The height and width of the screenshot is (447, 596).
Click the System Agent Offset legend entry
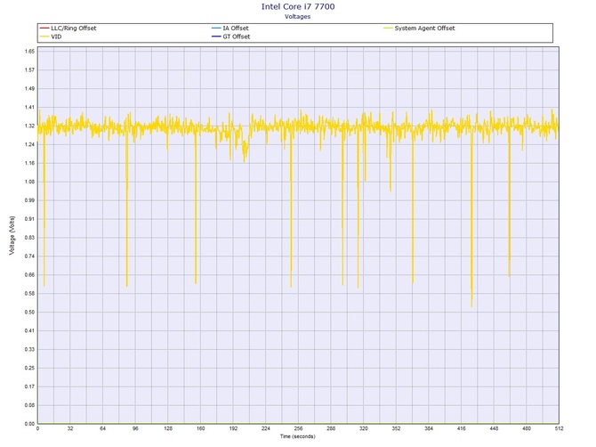point(419,28)
